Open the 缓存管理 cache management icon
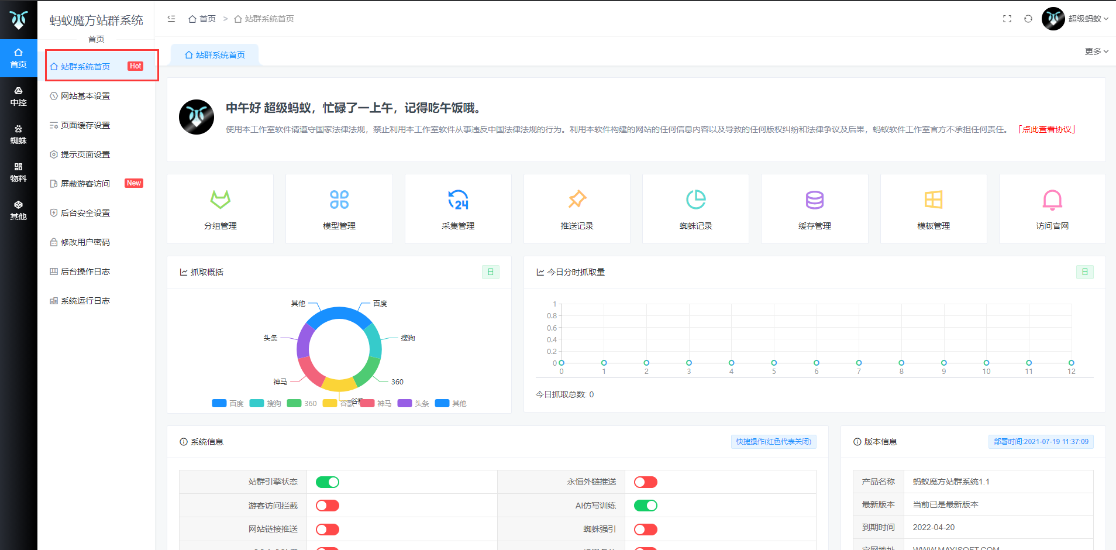Viewport: 1116px width, 550px height. (x=814, y=200)
